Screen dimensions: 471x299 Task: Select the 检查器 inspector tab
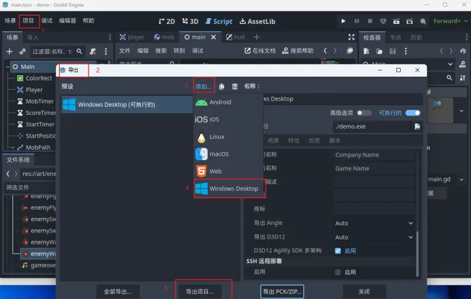(x=372, y=37)
